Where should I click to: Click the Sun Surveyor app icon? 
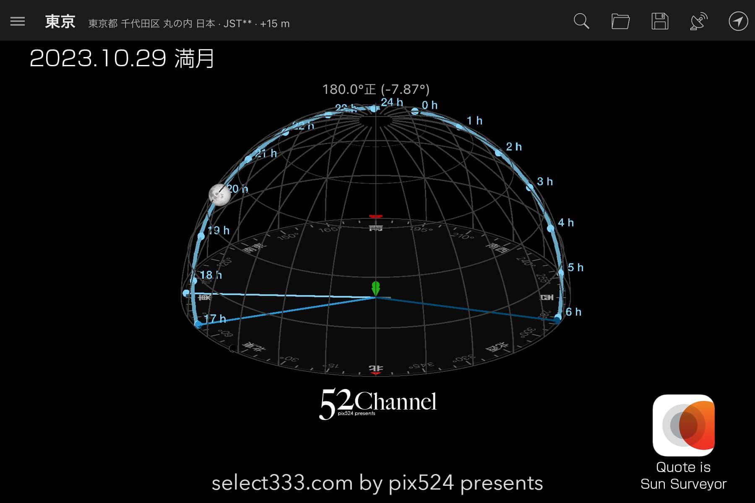[x=684, y=425]
